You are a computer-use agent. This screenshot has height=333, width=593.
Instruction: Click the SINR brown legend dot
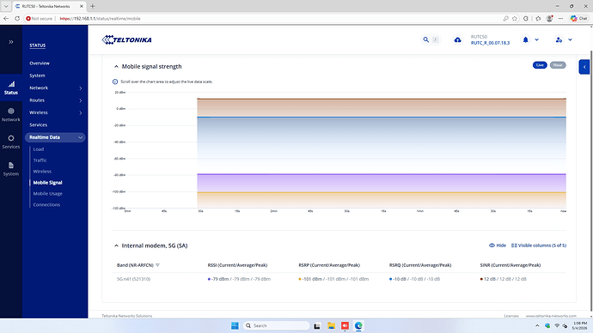coord(481,279)
